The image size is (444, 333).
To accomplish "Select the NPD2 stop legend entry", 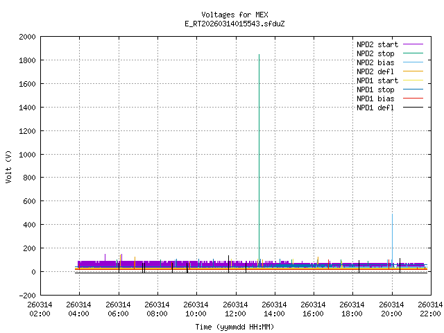I will 375,53.
